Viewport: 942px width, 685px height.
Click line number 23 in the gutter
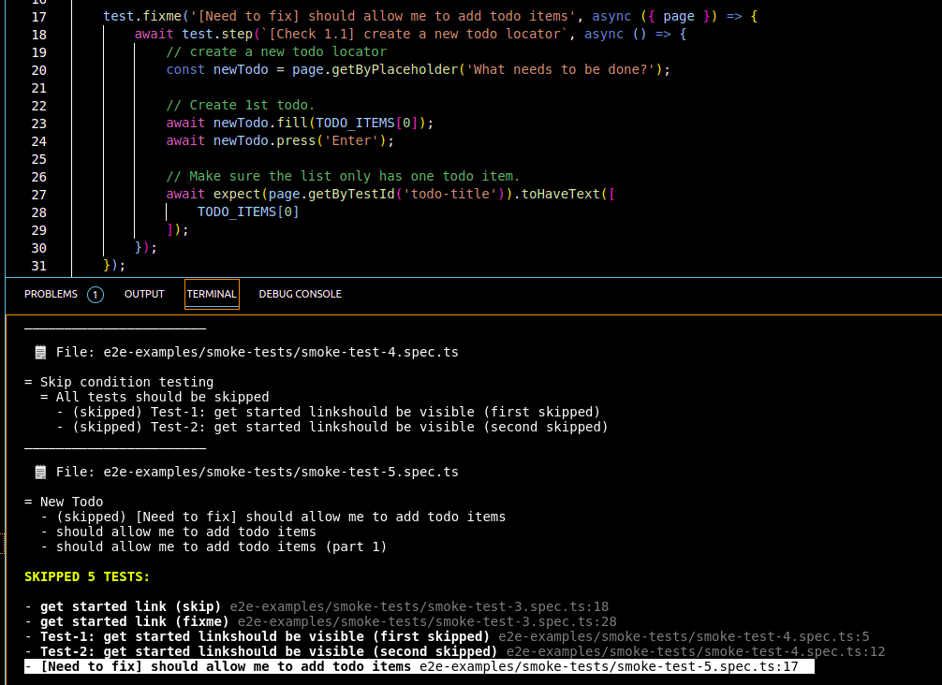pyautogui.click(x=39, y=124)
